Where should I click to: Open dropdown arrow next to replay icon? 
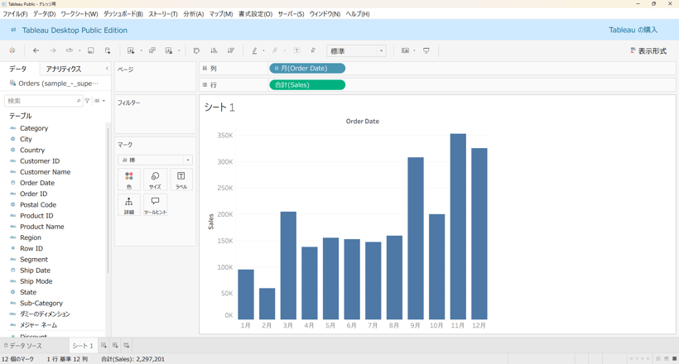click(79, 50)
